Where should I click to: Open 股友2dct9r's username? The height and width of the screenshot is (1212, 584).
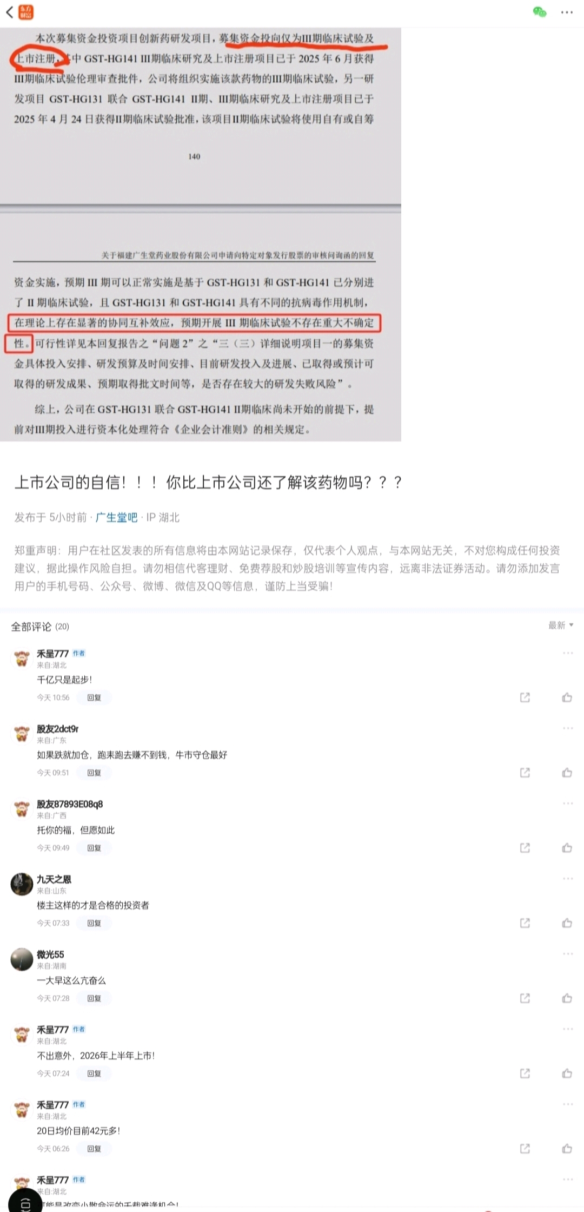pyautogui.click(x=58, y=729)
